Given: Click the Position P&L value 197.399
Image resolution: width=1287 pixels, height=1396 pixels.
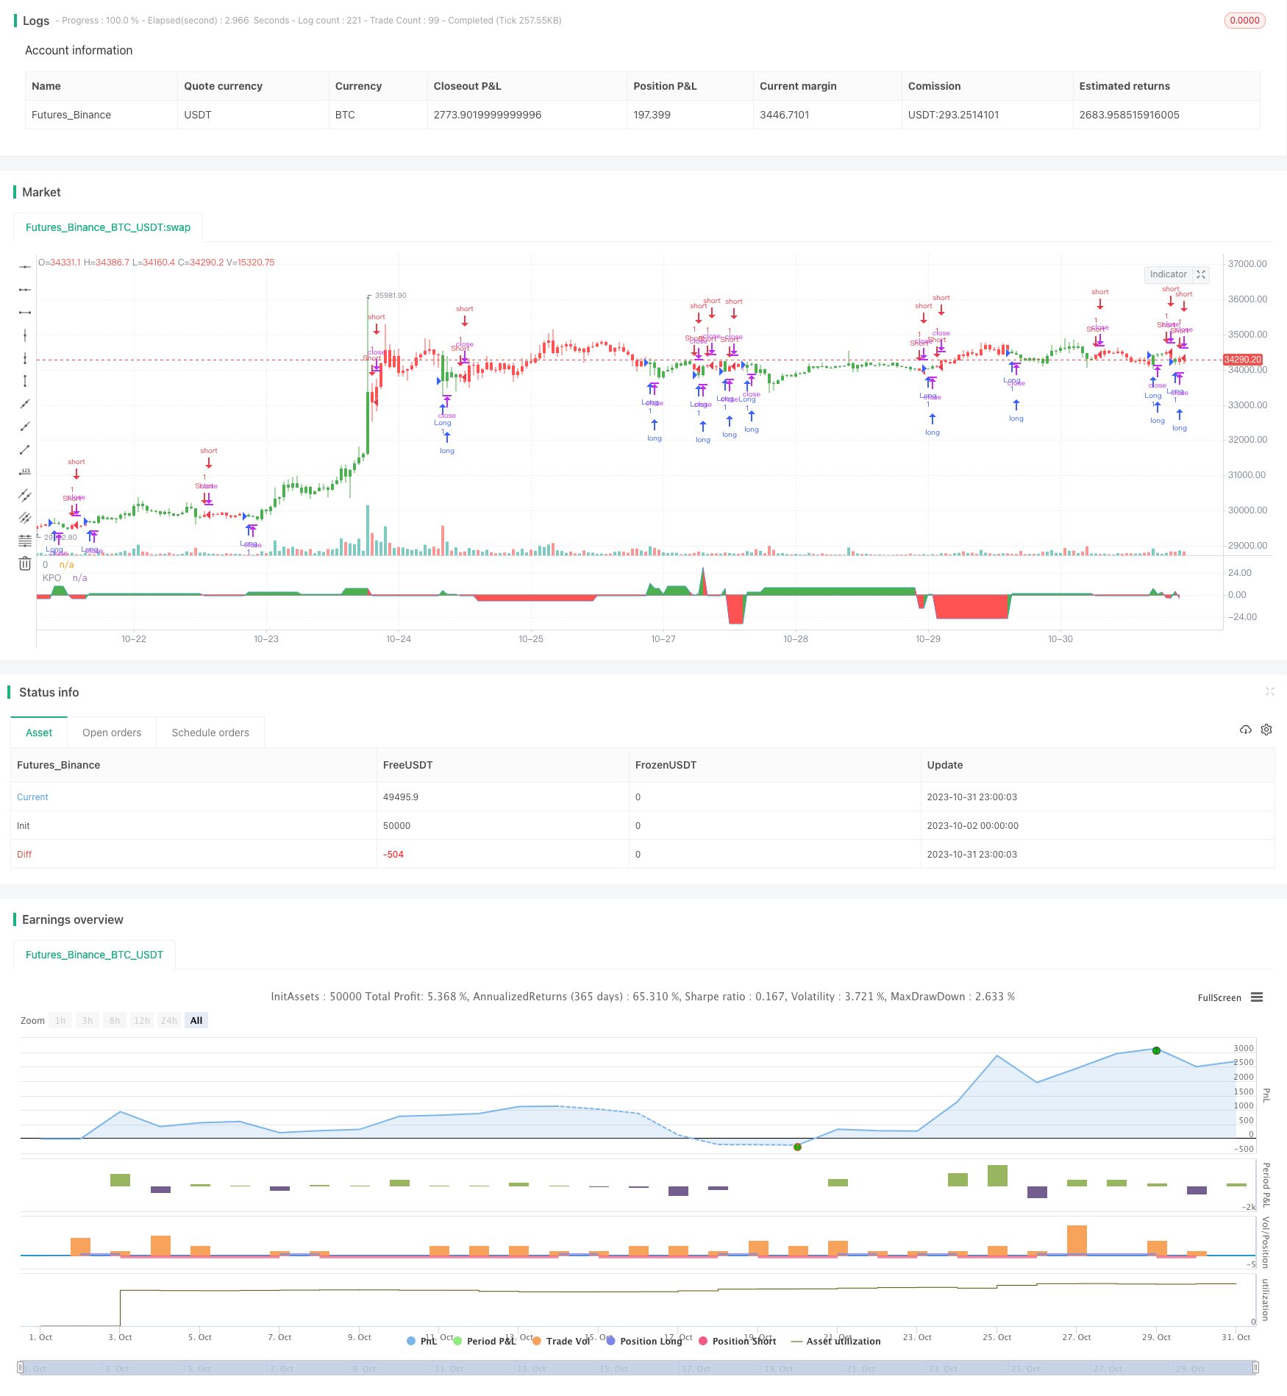Looking at the screenshot, I should [x=652, y=115].
